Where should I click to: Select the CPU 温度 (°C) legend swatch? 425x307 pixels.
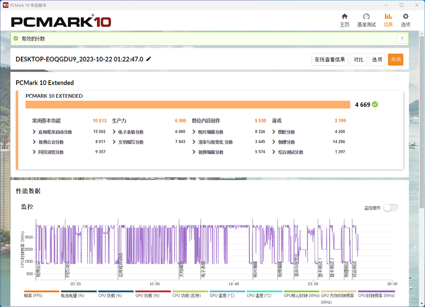pyautogui.click(x=264, y=291)
